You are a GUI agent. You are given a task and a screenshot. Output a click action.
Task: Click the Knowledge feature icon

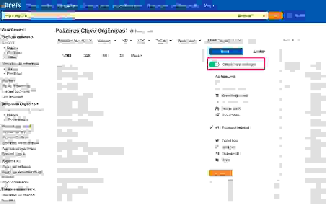point(217,96)
